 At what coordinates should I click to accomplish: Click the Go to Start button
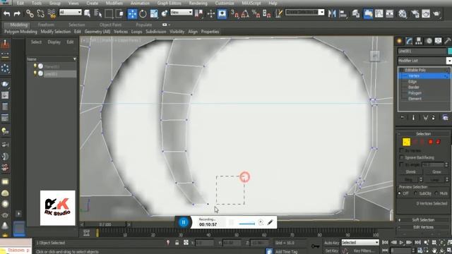pyautogui.click(x=385, y=243)
